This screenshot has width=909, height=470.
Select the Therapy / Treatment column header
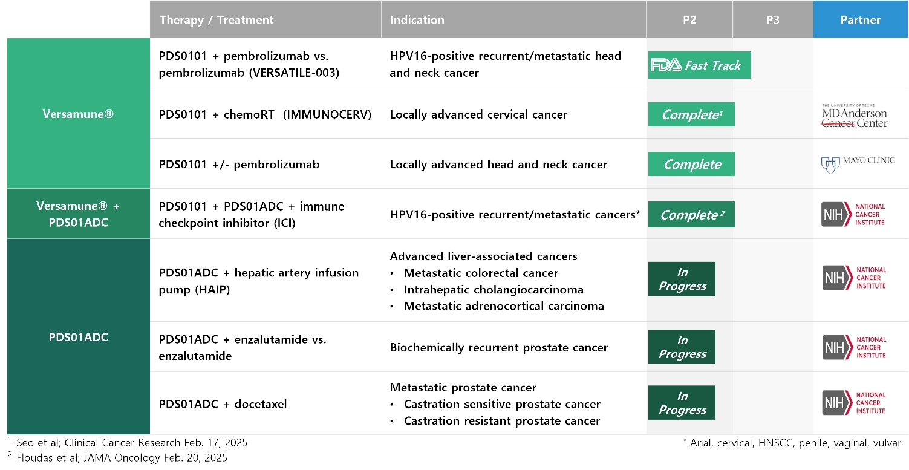click(217, 20)
